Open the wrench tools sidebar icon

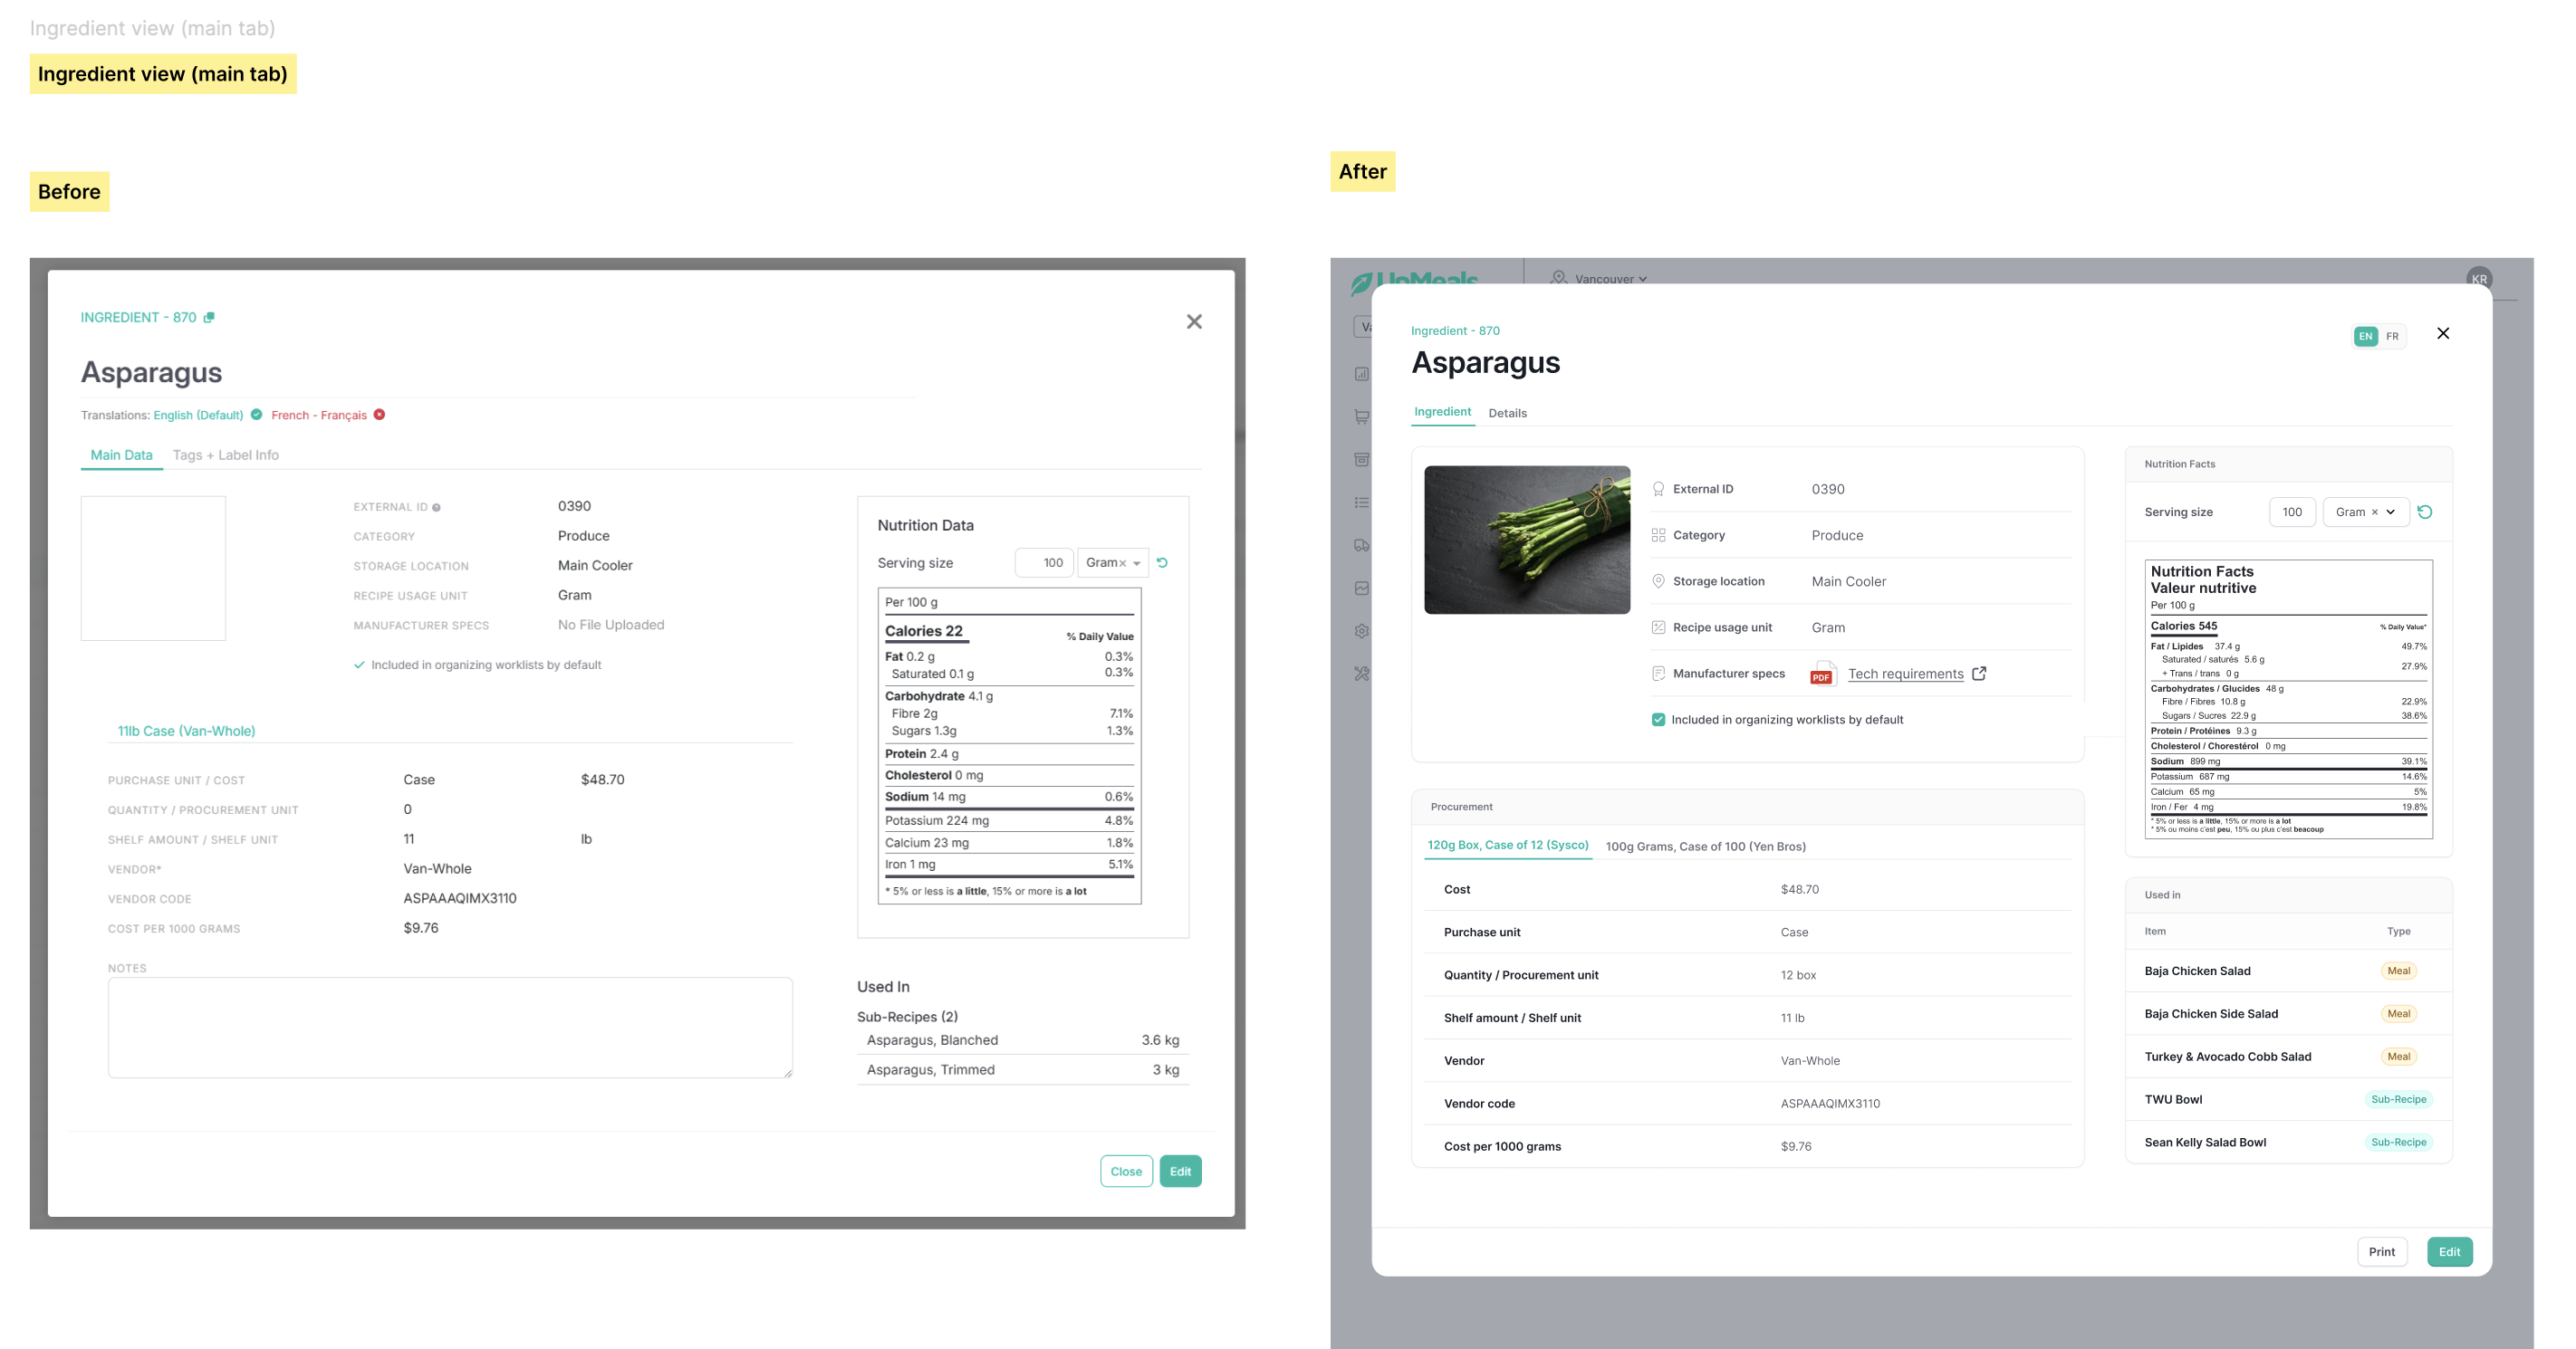pyautogui.click(x=1361, y=674)
